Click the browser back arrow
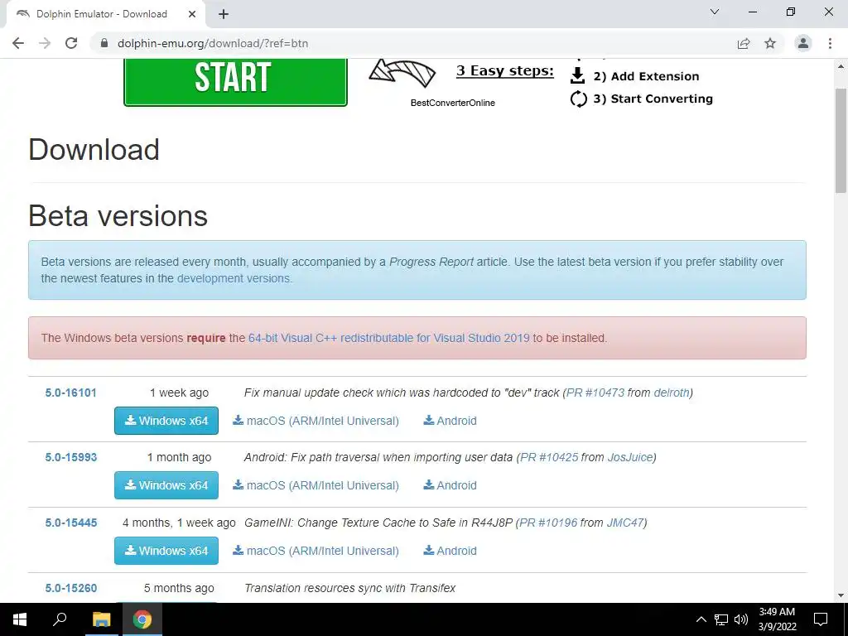 [18, 43]
